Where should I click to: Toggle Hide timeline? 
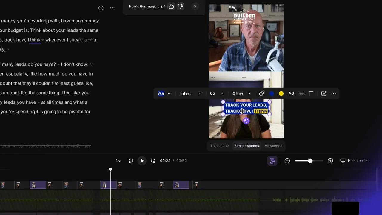355,161
